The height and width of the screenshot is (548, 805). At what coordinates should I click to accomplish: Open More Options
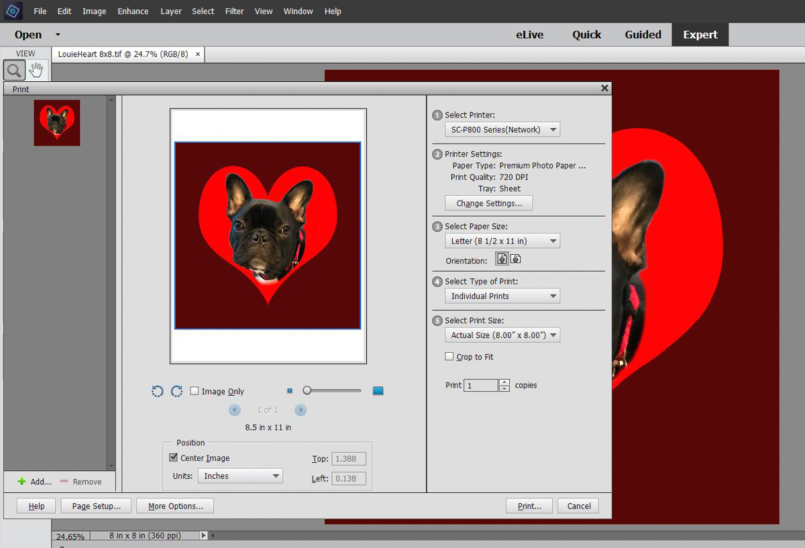pos(175,506)
